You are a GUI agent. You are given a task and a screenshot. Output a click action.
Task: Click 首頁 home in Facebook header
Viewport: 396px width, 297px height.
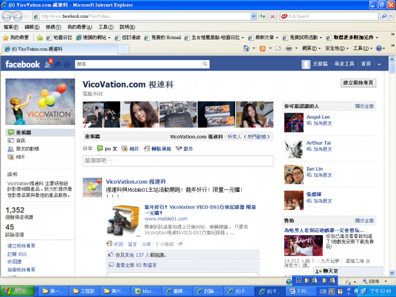(x=366, y=64)
